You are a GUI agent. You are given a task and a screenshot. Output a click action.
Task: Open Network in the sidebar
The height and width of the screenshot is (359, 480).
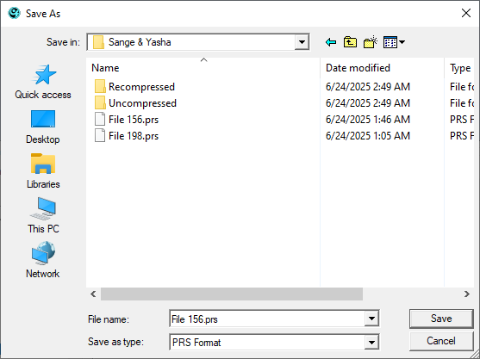click(43, 261)
